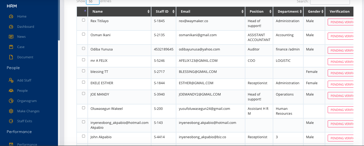Click the Document file icon
Image resolution: width=364 pixels, height=146 pixels.
[11, 57]
